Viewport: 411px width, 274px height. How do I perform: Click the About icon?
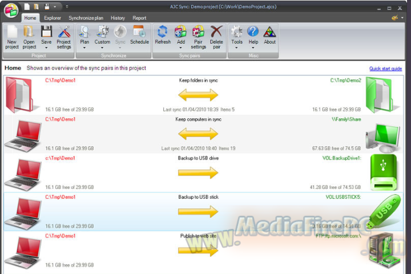click(269, 32)
